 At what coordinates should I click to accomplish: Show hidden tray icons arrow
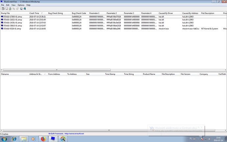point(198,139)
